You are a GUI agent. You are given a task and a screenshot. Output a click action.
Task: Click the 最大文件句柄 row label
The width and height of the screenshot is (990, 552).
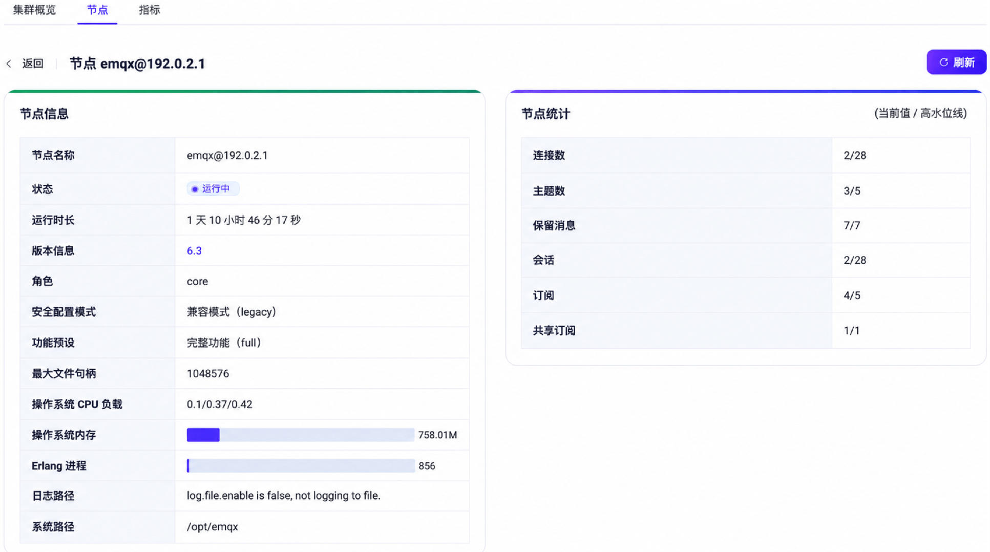(x=64, y=374)
